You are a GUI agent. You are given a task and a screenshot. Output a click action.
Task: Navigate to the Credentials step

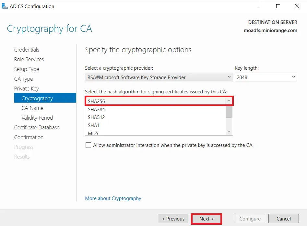(27, 50)
